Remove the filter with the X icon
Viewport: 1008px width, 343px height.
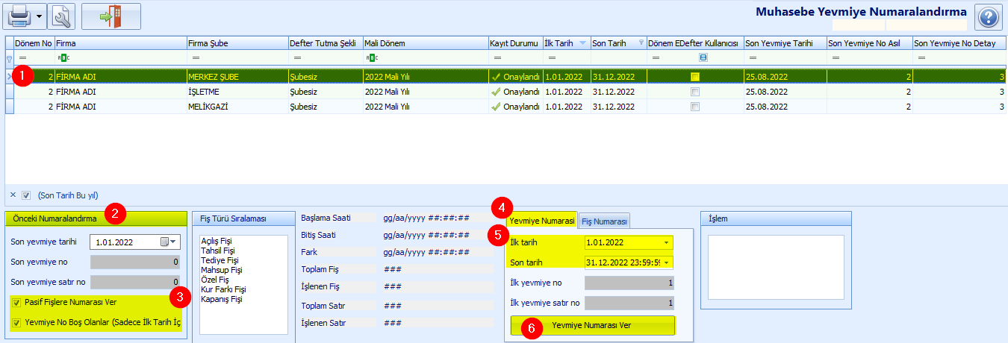tap(13, 195)
